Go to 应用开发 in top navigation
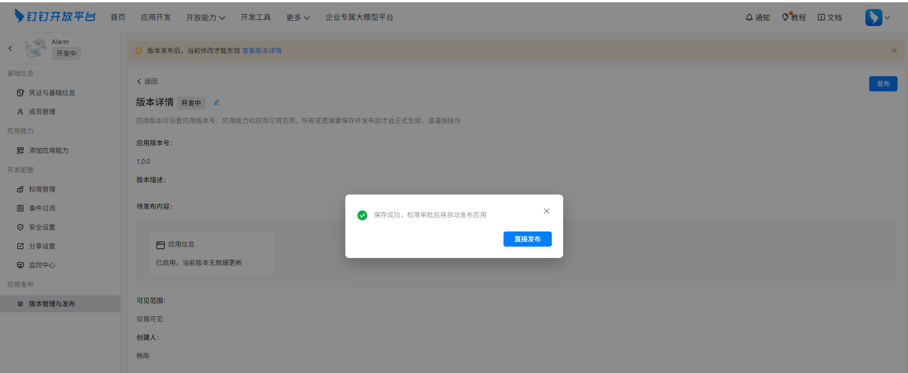The image size is (908, 373). [155, 18]
